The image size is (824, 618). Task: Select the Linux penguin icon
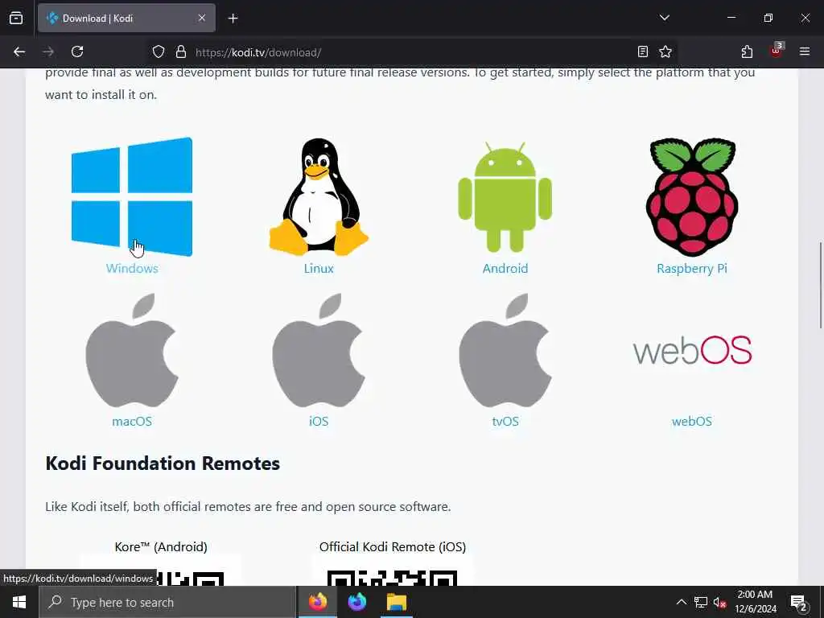(x=319, y=197)
